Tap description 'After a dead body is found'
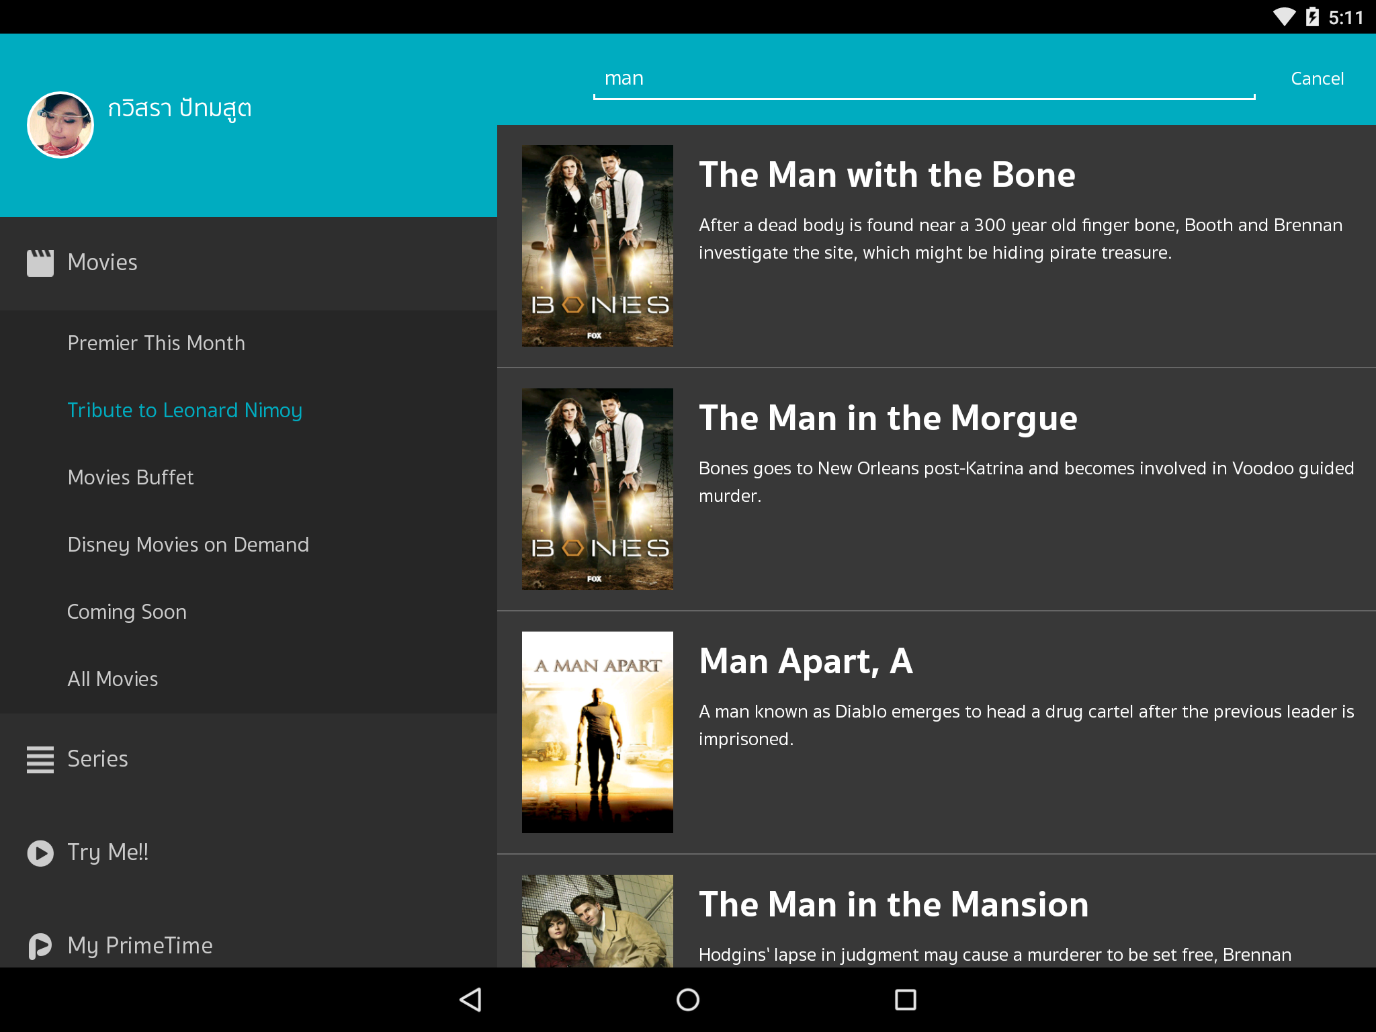 tap(1021, 239)
